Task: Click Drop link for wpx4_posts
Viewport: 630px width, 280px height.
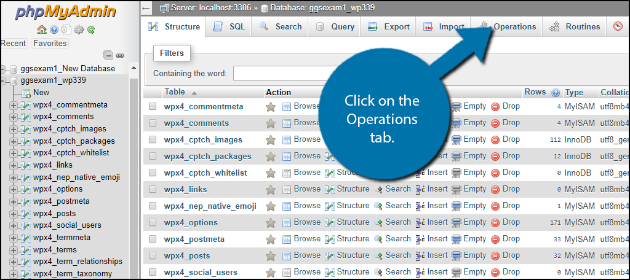Action: point(511,255)
